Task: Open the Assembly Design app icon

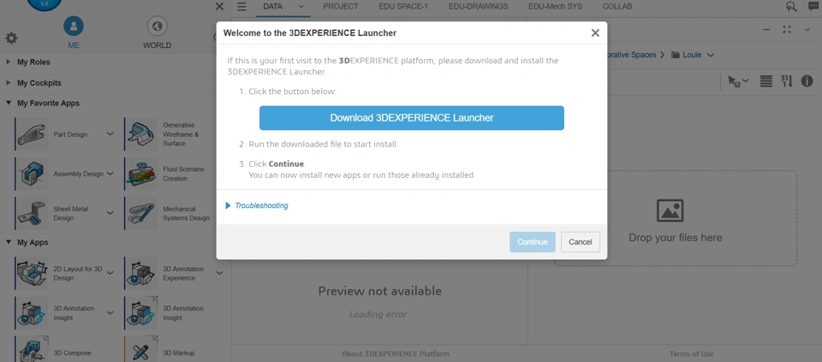Action: [32, 174]
